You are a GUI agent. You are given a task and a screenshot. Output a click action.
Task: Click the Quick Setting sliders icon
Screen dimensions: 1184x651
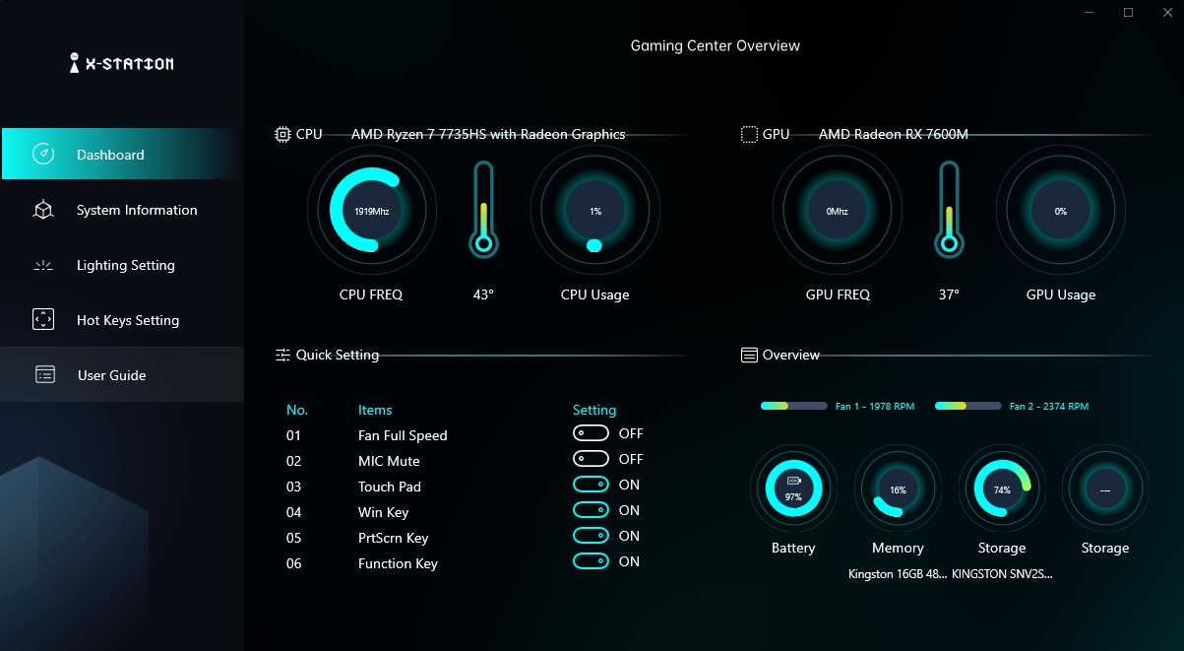[x=282, y=355]
